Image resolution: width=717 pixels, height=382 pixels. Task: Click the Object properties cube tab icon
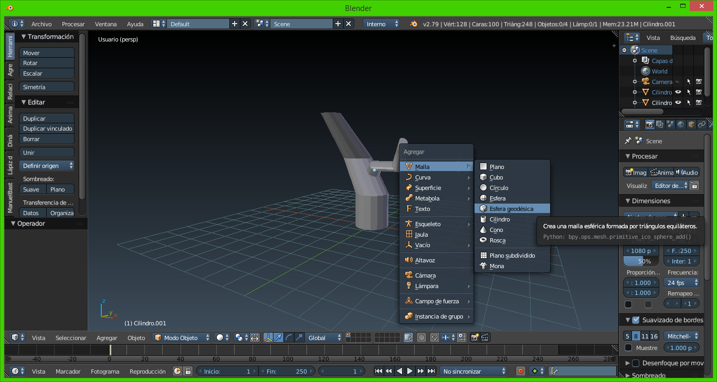(x=691, y=124)
